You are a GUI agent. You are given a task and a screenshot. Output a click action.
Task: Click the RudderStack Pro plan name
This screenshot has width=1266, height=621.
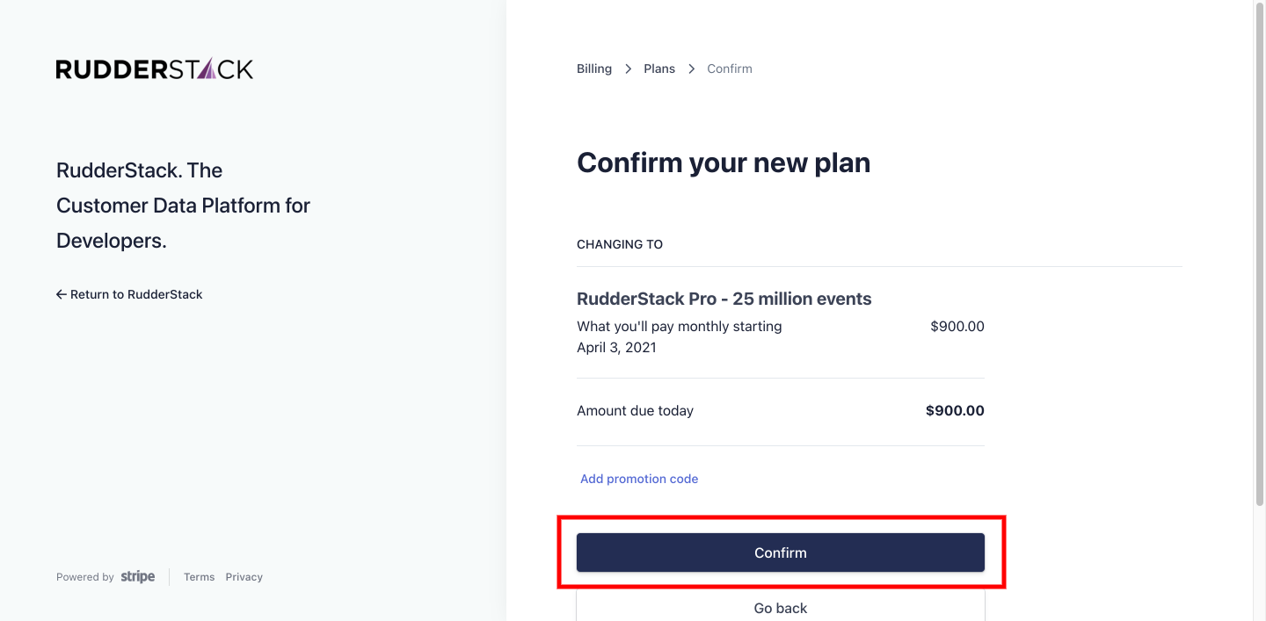click(x=724, y=299)
